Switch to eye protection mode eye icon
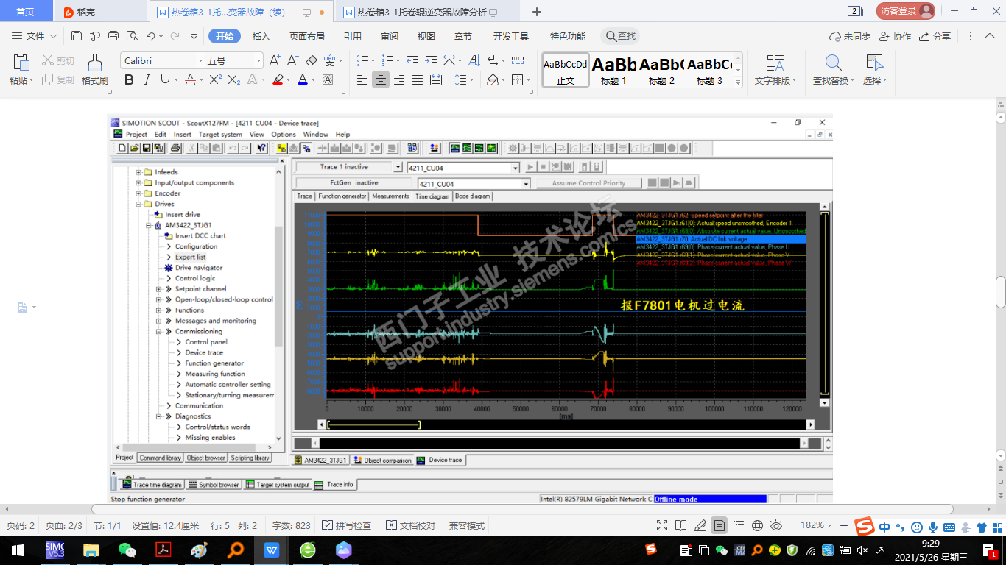 776,525
